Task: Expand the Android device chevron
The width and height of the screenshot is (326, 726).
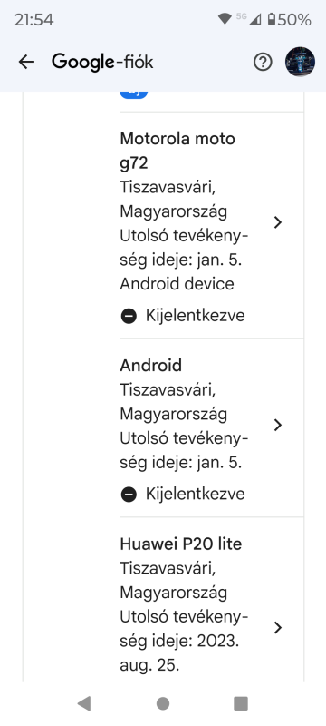Action: [x=277, y=425]
